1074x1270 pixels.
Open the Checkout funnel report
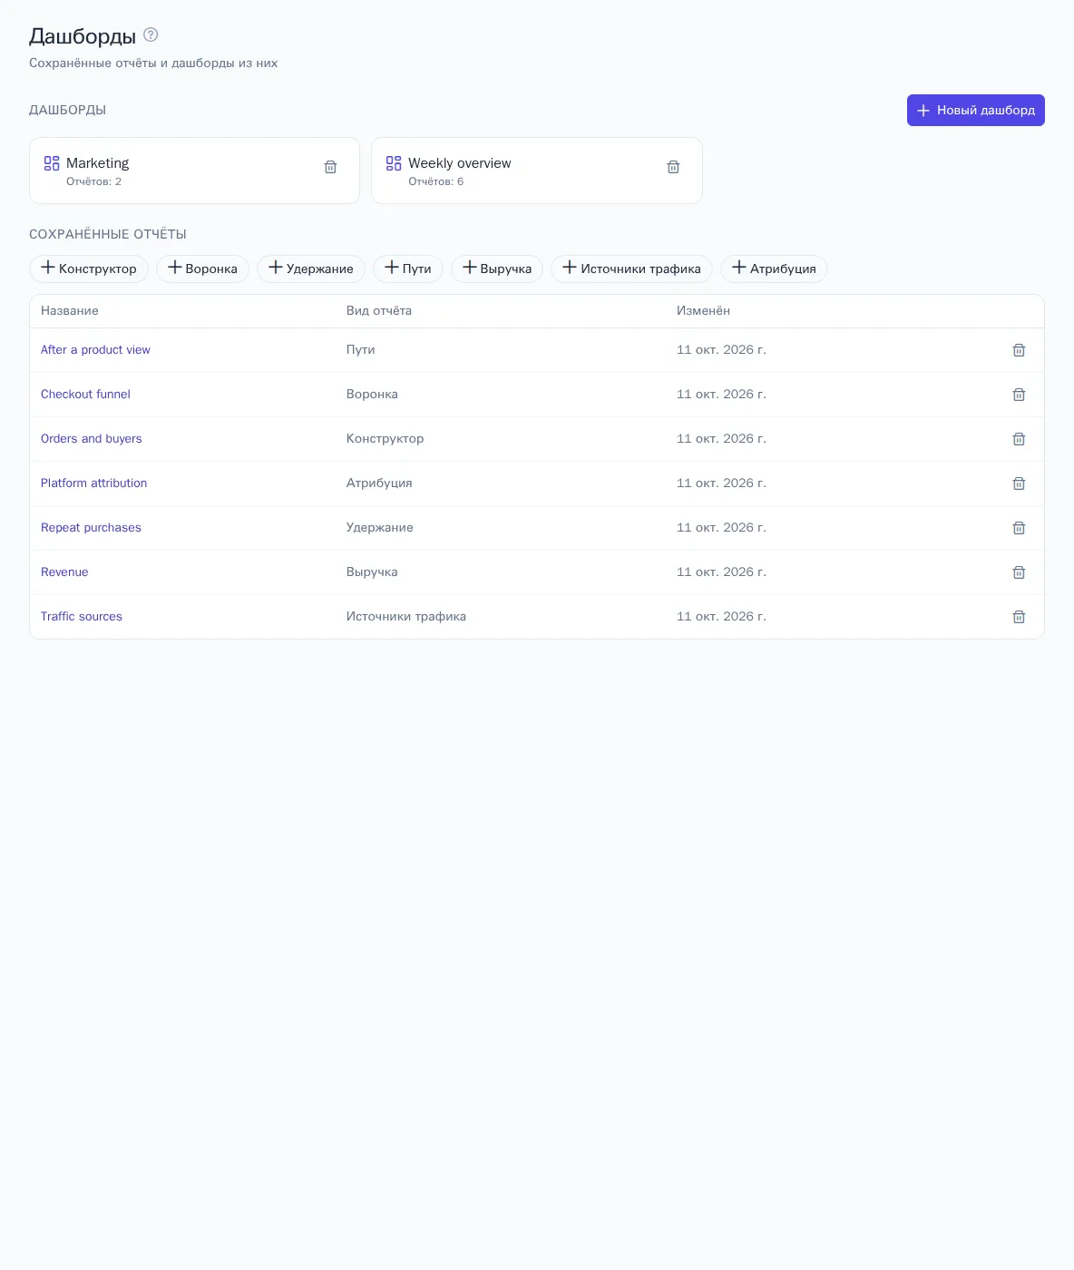click(85, 395)
